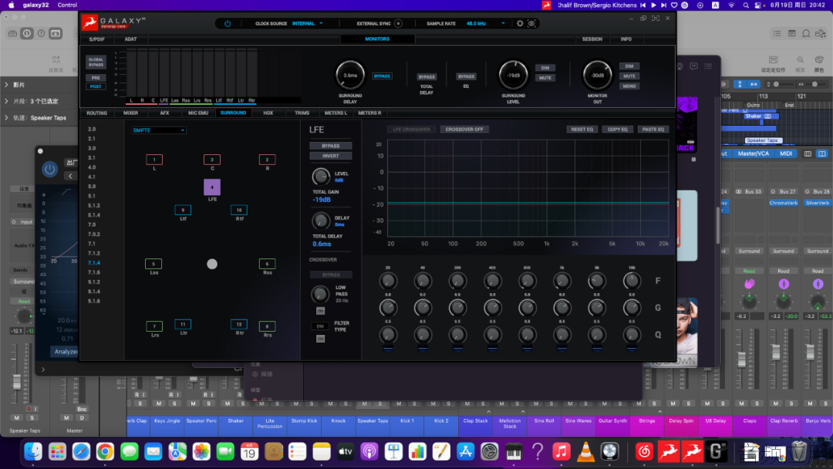
Task: Click Crossover Off button
Action: coord(464,130)
